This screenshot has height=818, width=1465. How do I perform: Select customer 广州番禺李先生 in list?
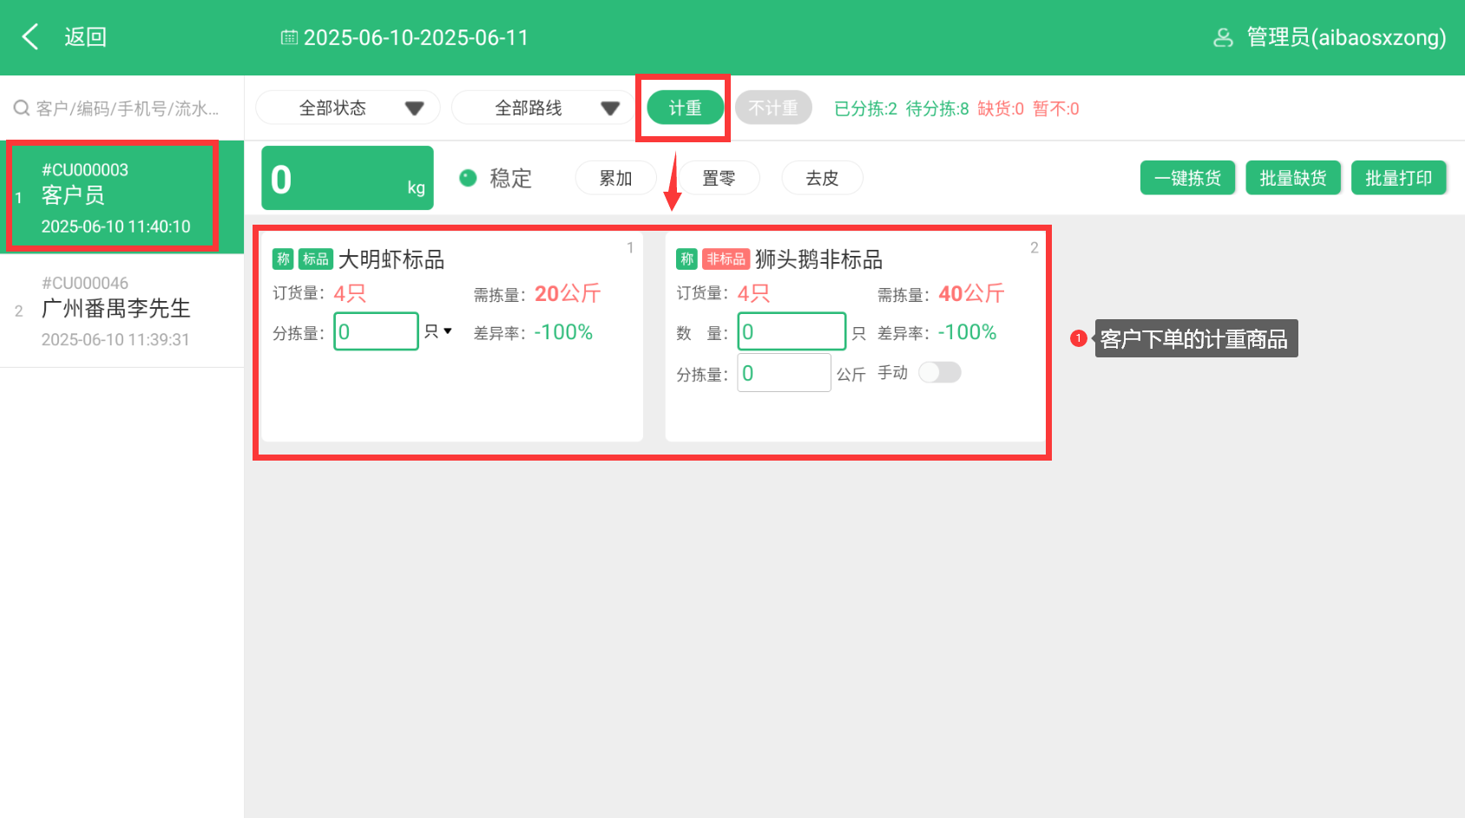point(115,310)
